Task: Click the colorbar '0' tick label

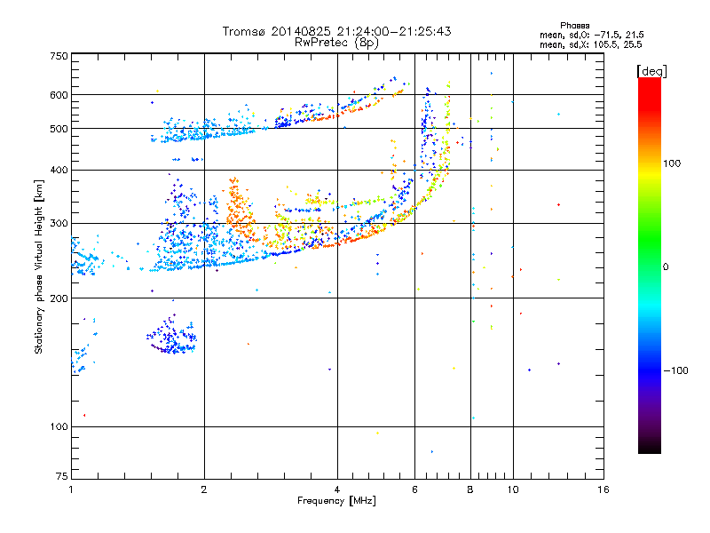Action: click(666, 267)
